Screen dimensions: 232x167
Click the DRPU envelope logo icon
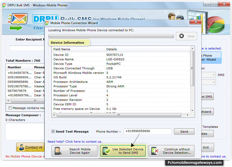(18, 22)
